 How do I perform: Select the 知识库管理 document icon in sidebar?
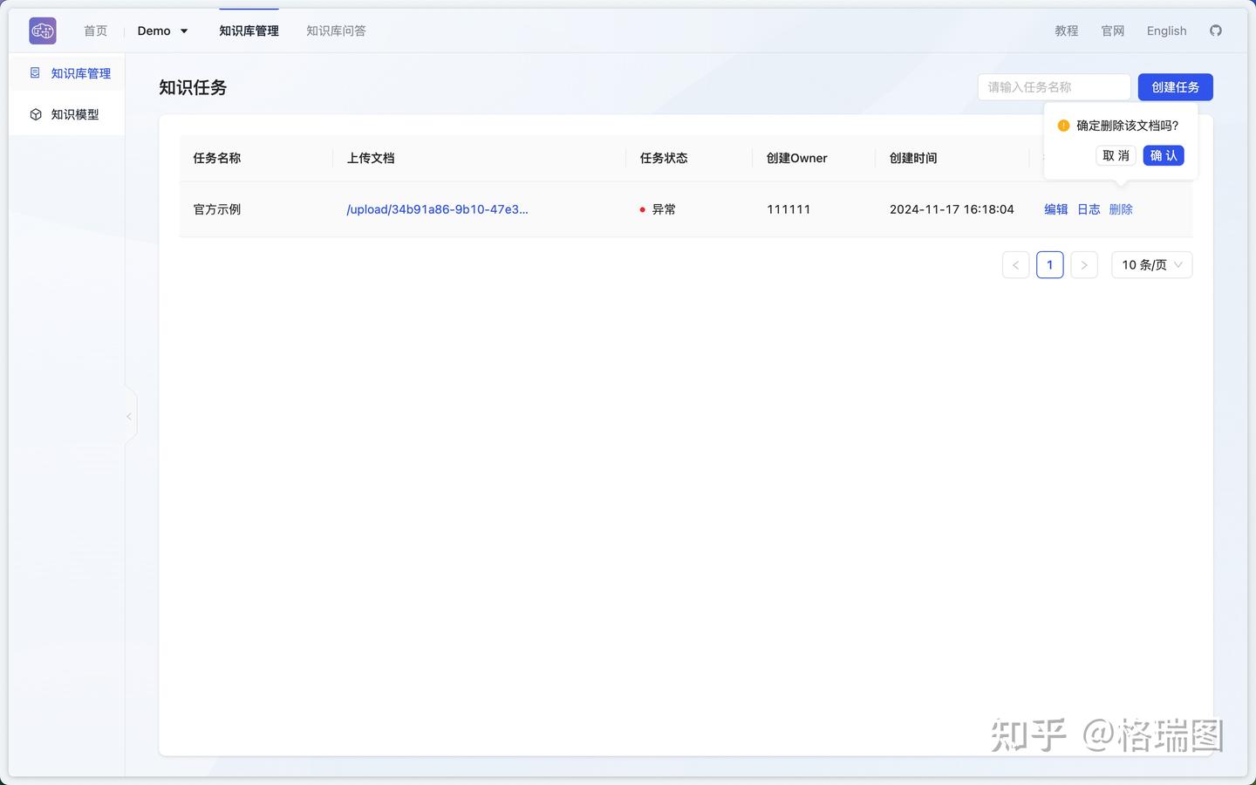36,72
